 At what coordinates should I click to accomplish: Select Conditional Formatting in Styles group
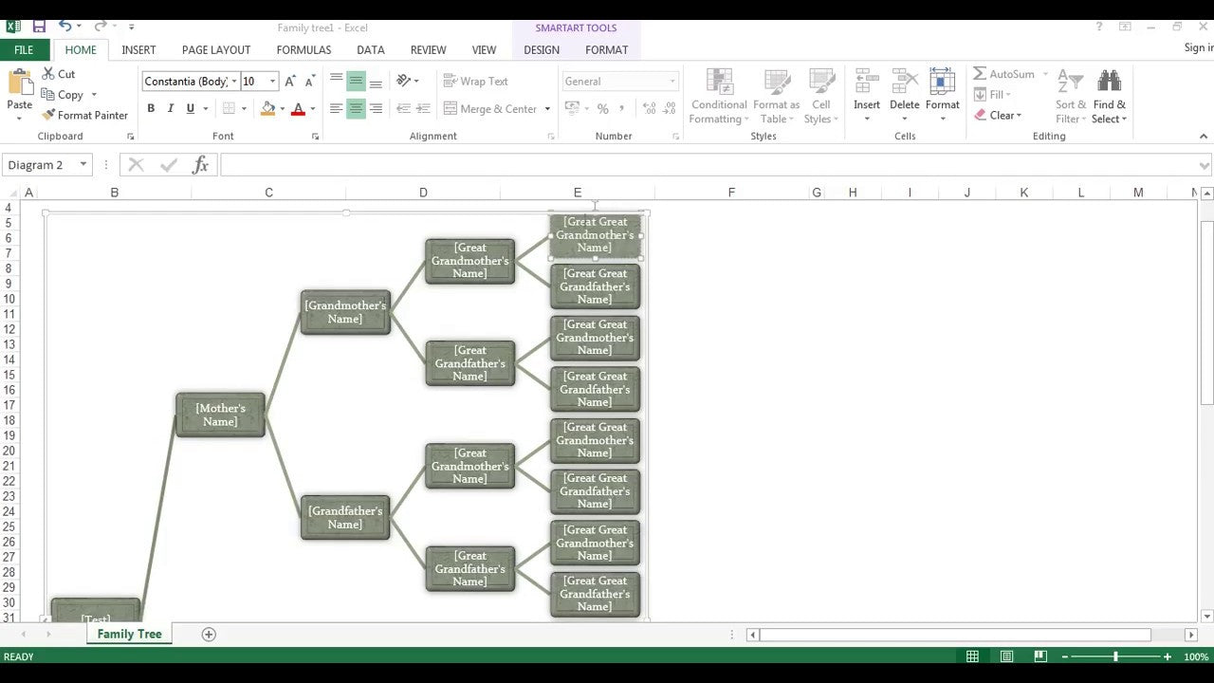point(718,95)
